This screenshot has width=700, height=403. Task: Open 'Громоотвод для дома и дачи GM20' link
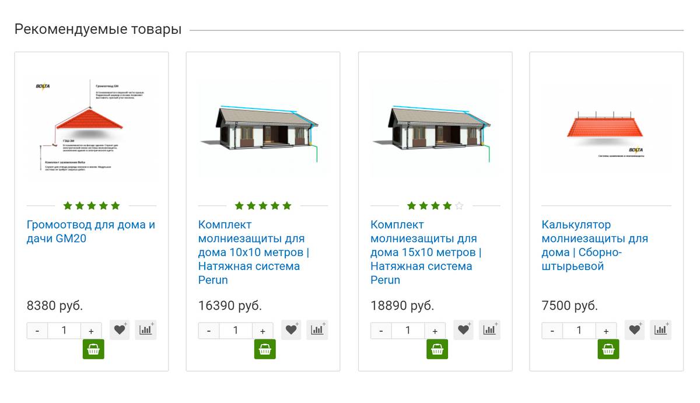[91, 232]
